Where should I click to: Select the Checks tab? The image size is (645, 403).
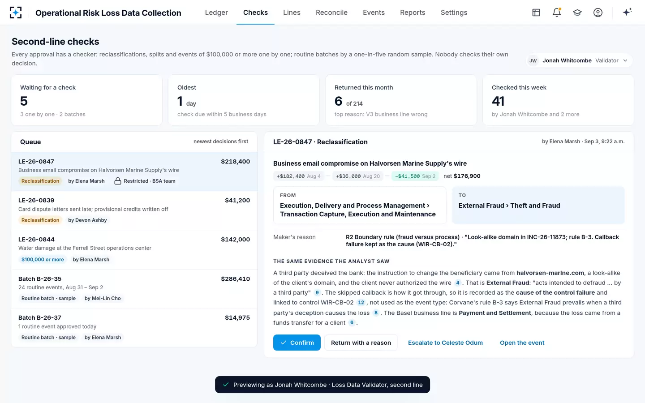point(255,13)
